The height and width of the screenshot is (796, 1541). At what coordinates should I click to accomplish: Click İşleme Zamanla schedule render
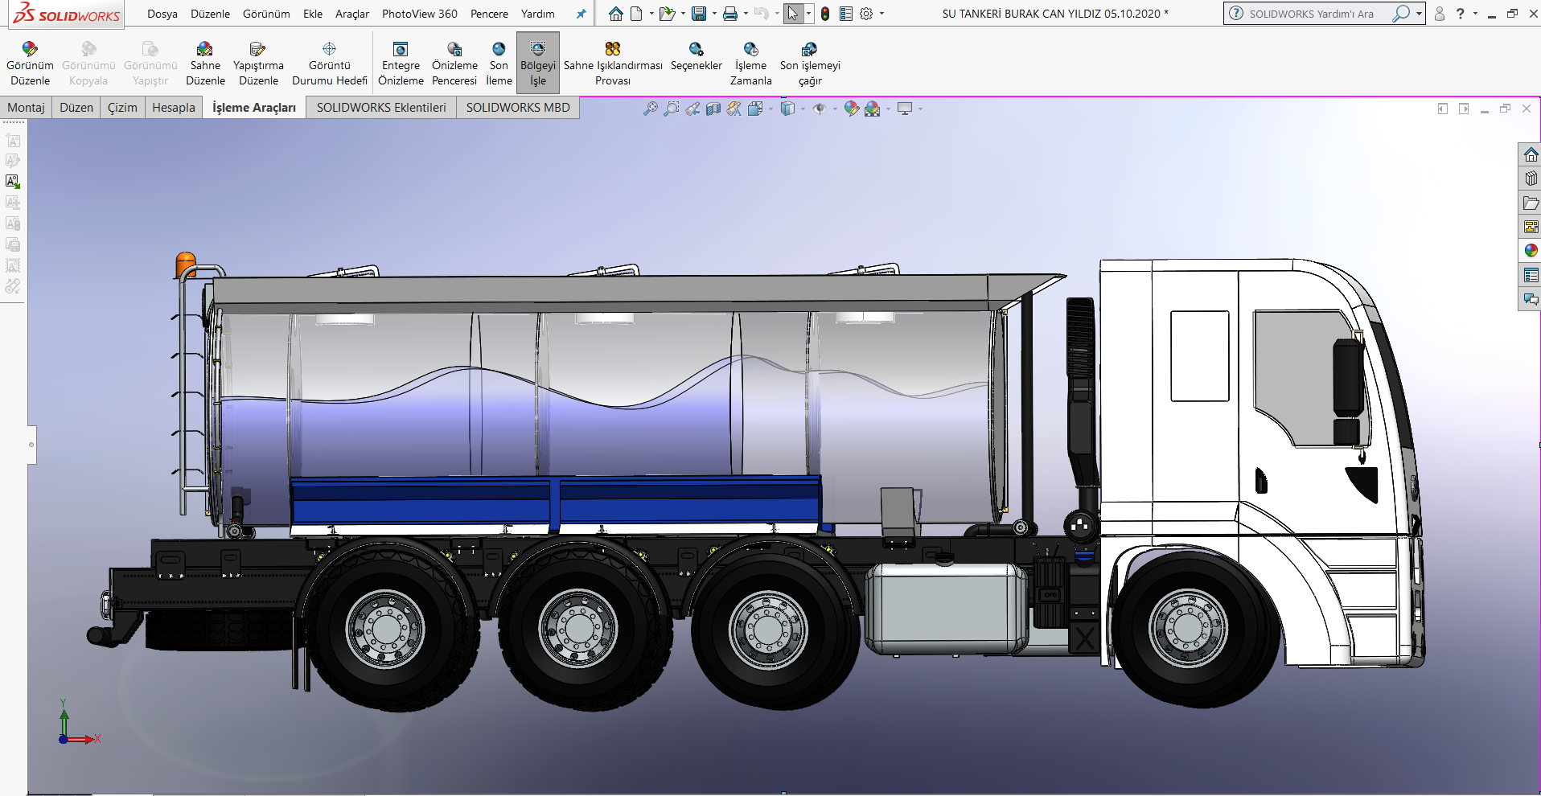tap(750, 64)
